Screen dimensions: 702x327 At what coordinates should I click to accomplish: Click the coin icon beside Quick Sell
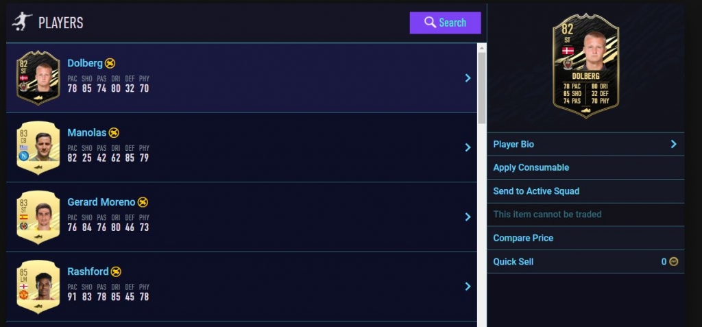pos(673,262)
